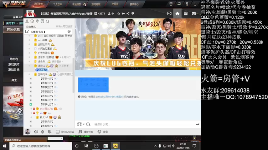Image resolution: width=268 pixels, height=150 pixels.
Task: Click the EDG champion banner image
Action: [138, 44]
